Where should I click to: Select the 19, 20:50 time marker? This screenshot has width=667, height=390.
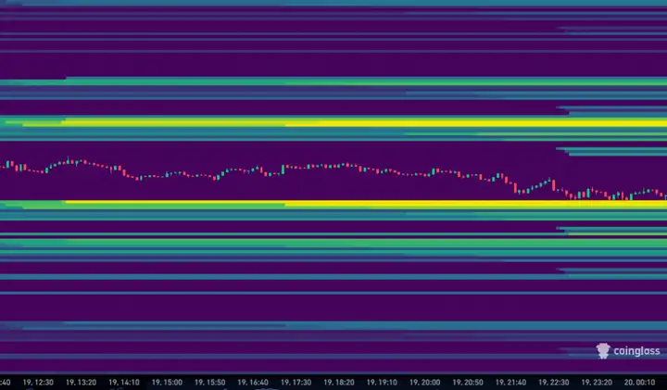click(x=470, y=382)
